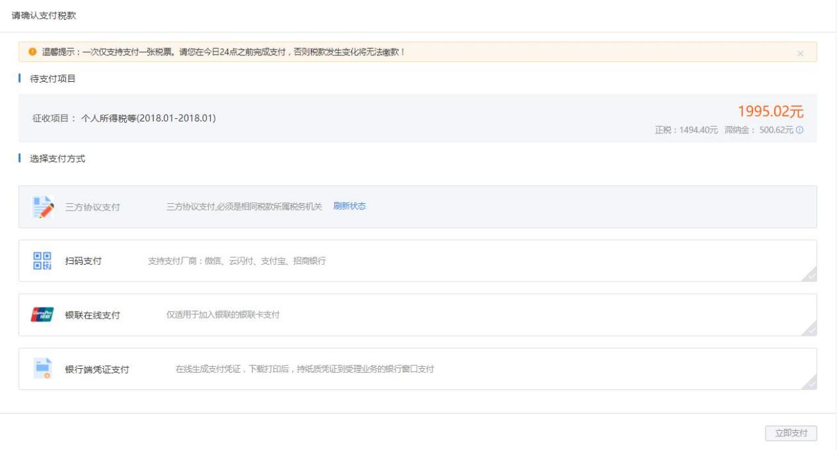Image resolution: width=837 pixels, height=450 pixels.
Task: Click the orange warning icon in the notice banner
Action: pyautogui.click(x=32, y=52)
